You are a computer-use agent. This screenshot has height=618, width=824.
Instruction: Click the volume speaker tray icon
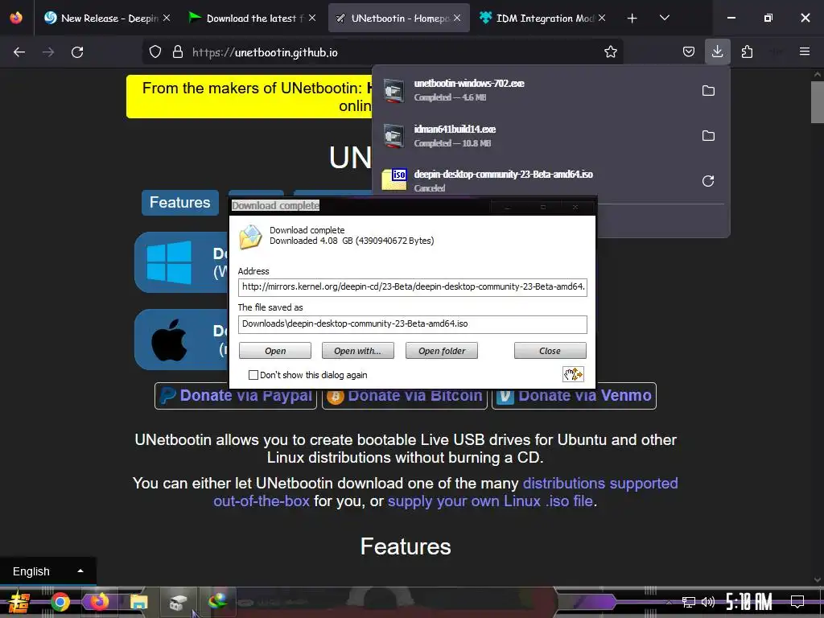[x=708, y=602]
